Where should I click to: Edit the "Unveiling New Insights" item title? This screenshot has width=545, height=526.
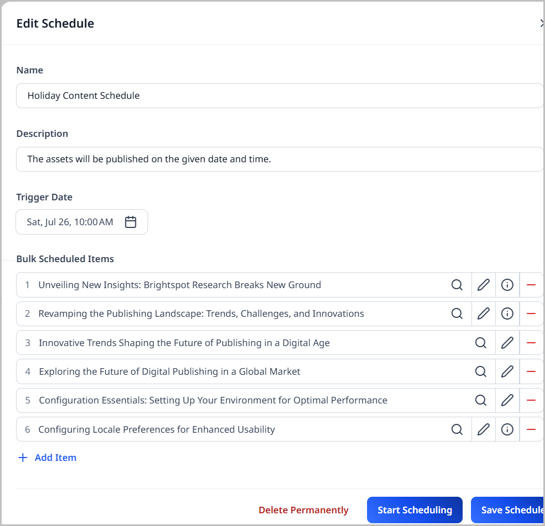[x=483, y=285]
